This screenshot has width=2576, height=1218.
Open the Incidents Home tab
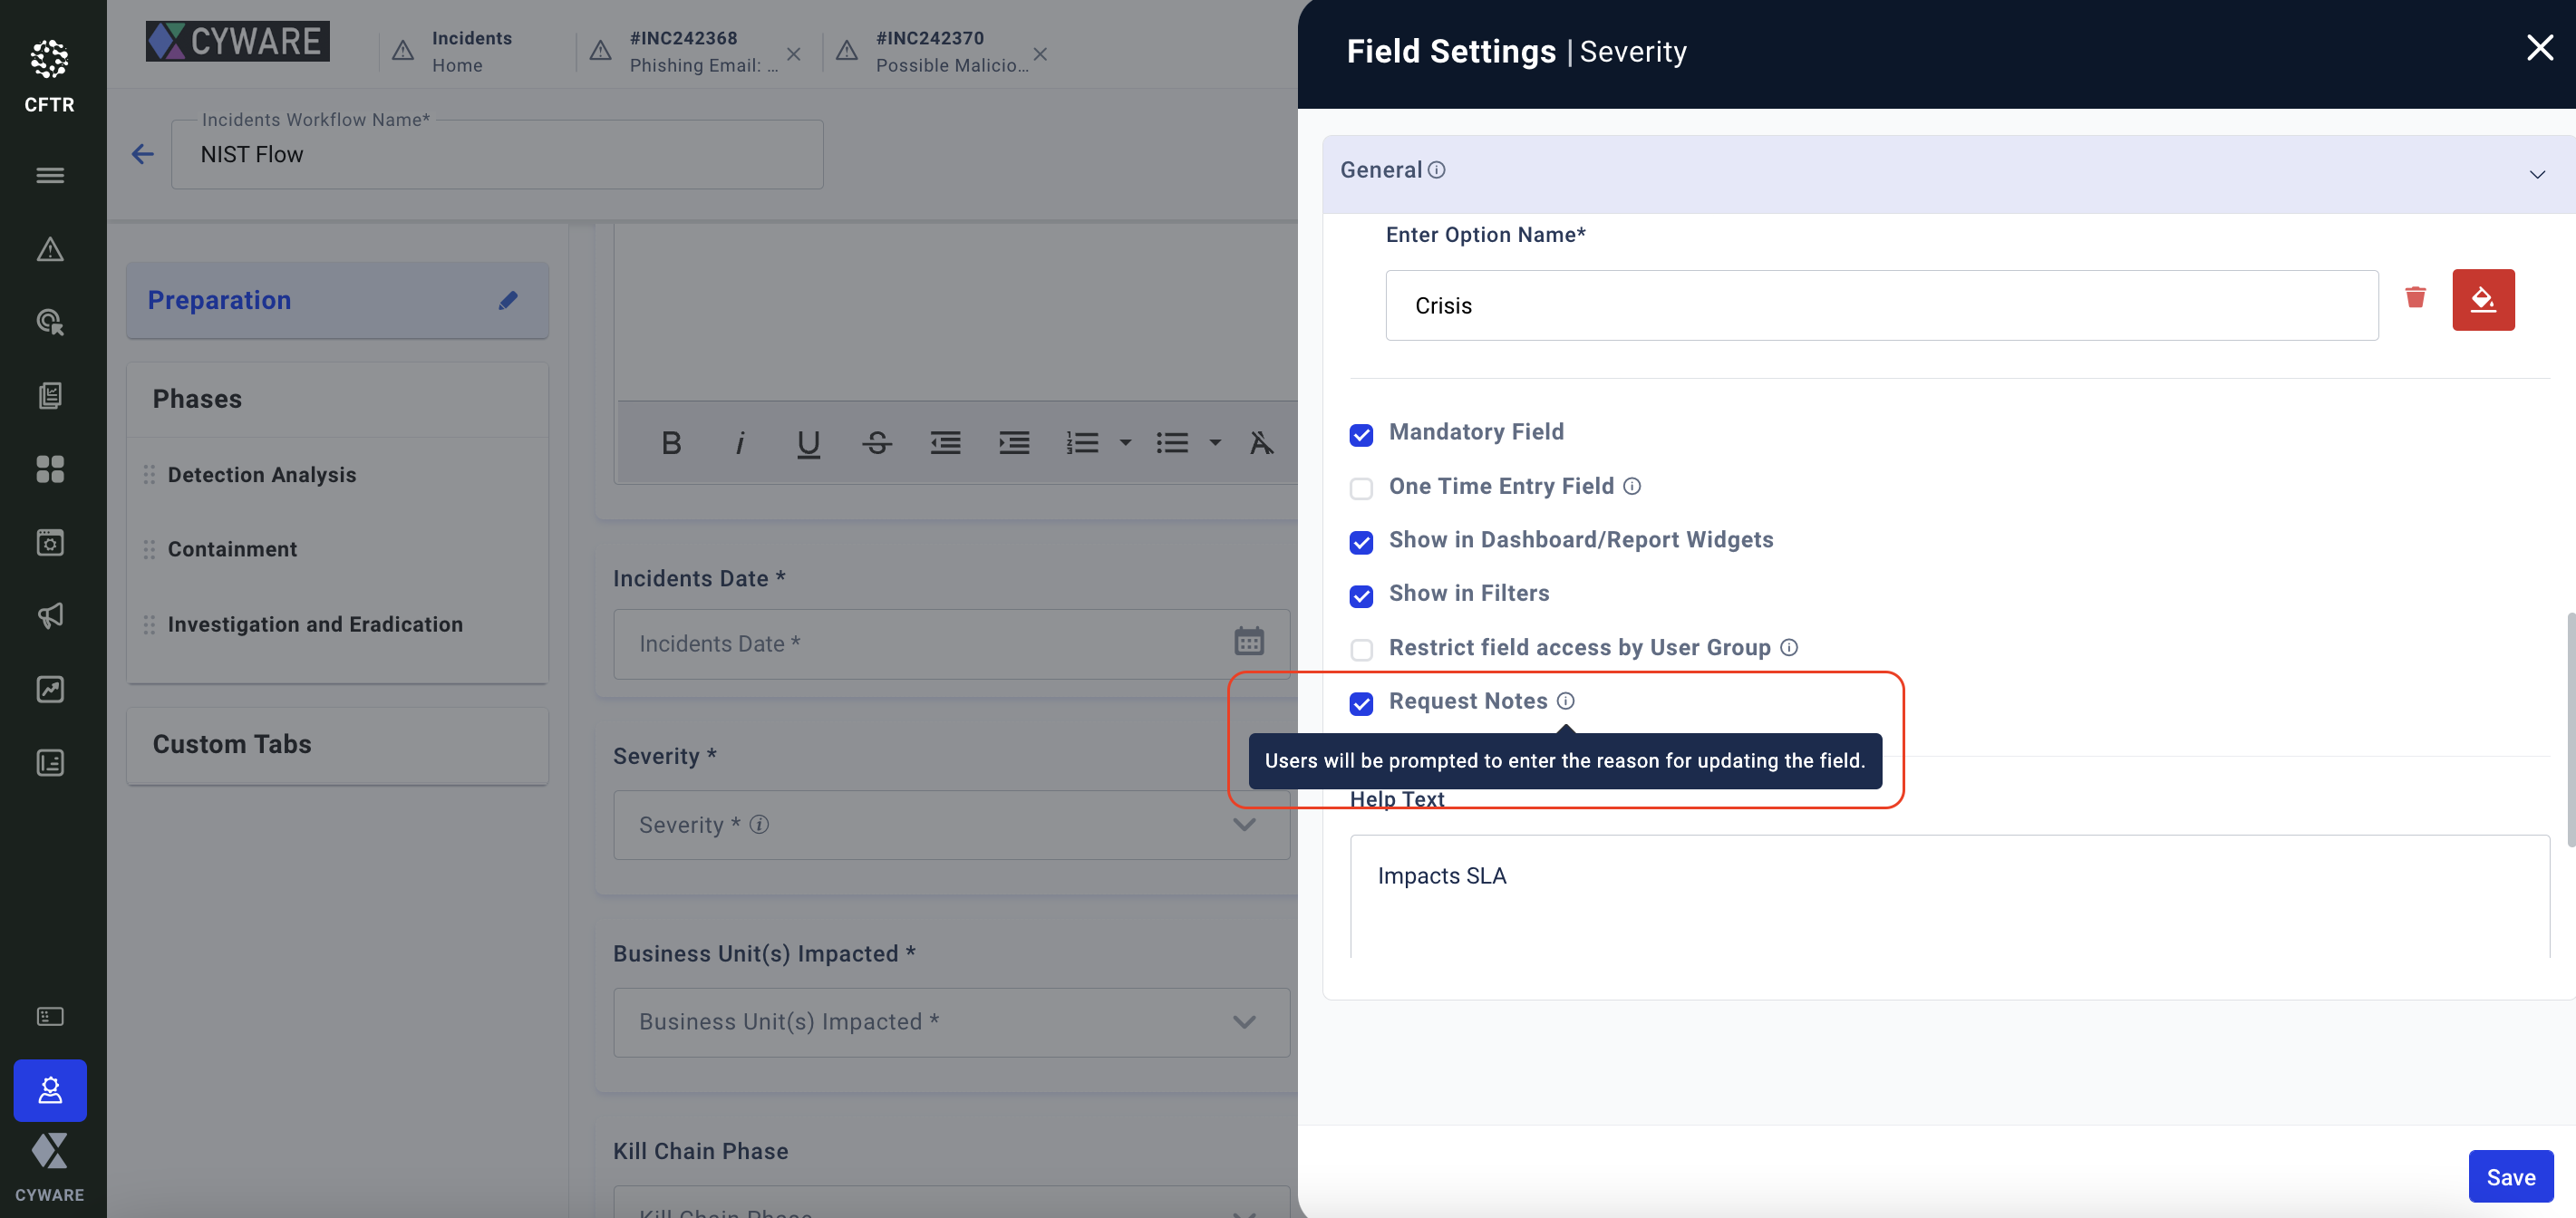click(x=470, y=52)
